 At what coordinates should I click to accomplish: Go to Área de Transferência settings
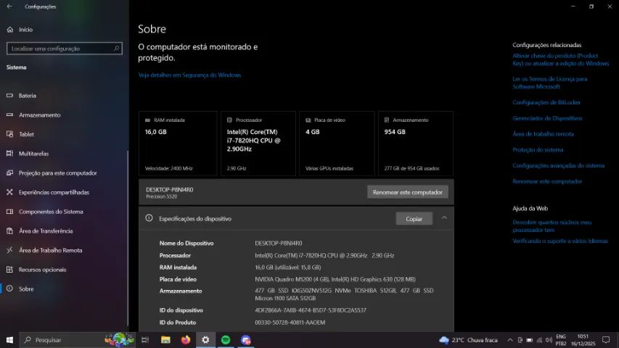[46, 231]
